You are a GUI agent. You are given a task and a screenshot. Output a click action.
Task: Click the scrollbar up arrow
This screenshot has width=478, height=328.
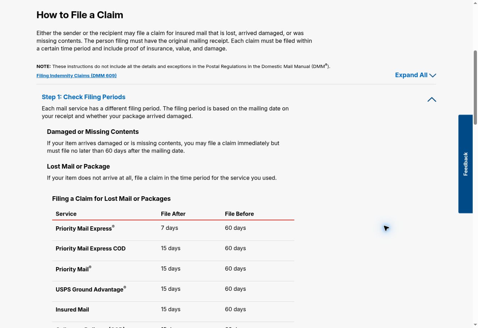coord(475,3)
